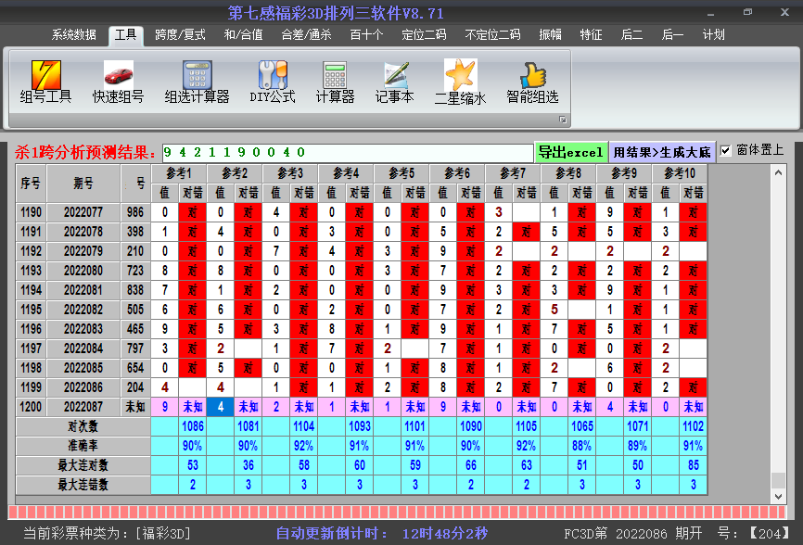
Task: Click the 85 max streak cell
Action: click(x=694, y=465)
